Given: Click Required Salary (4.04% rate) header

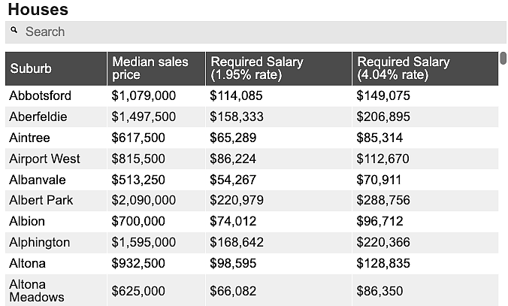Looking at the screenshot, I should [x=425, y=68].
